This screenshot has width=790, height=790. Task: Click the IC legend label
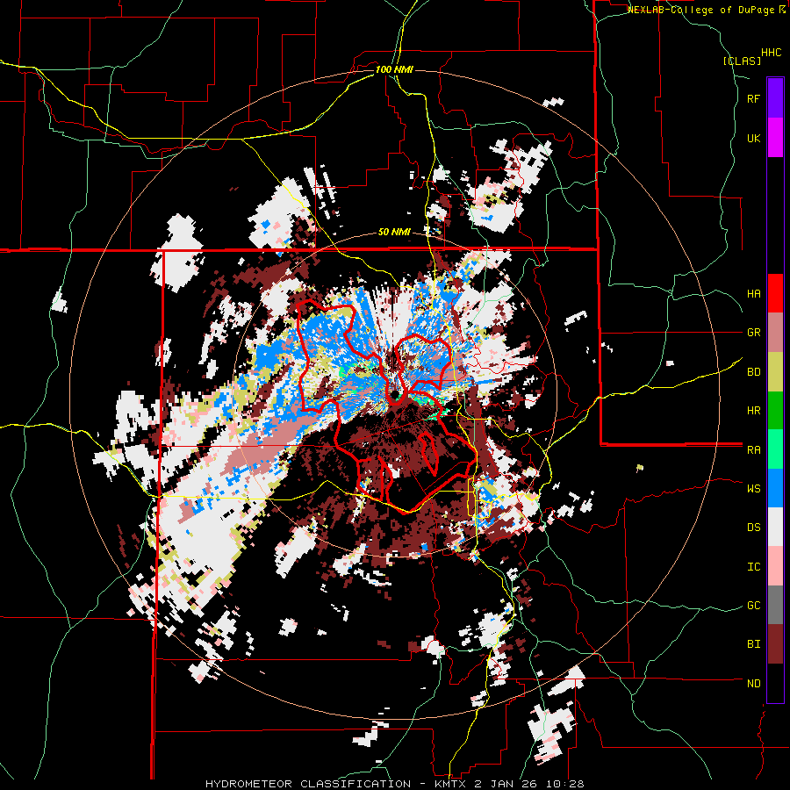(753, 567)
